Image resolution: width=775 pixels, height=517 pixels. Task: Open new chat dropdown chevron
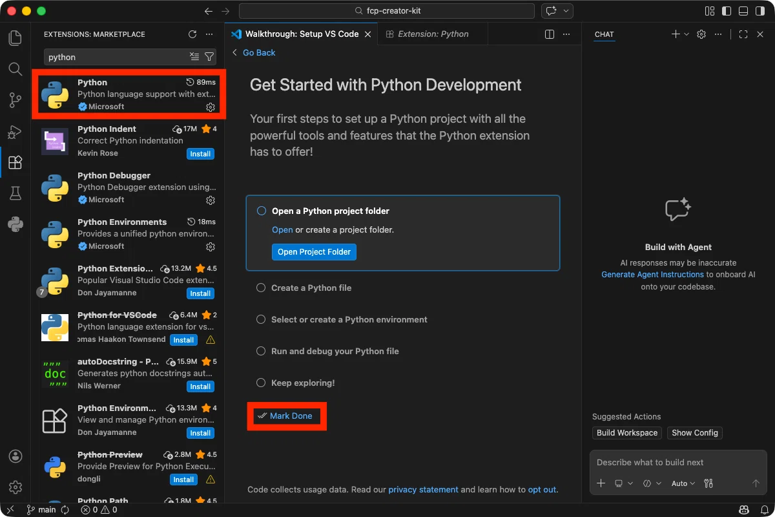tap(687, 34)
